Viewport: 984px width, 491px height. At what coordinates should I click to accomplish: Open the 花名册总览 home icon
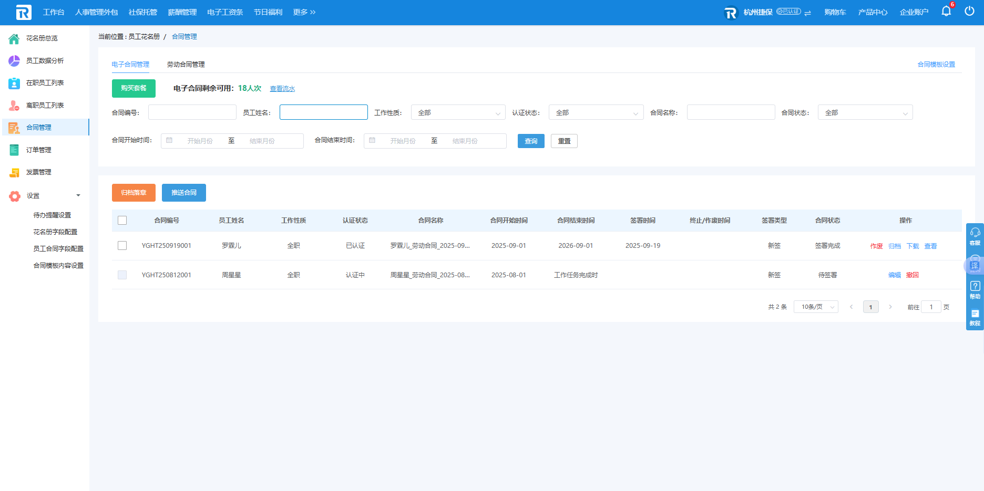pos(14,38)
